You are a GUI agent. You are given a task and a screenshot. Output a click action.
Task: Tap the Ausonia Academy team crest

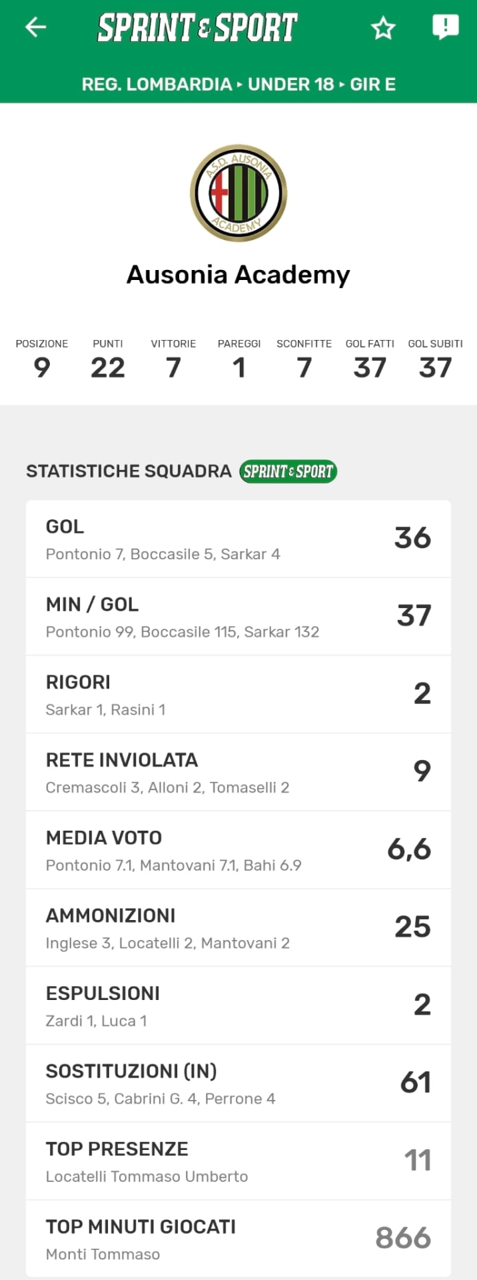click(x=238, y=193)
